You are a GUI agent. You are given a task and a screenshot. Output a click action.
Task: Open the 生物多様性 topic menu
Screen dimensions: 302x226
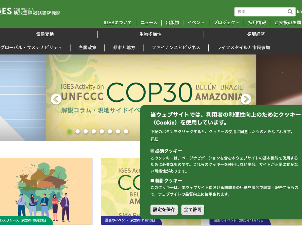[x=150, y=34]
